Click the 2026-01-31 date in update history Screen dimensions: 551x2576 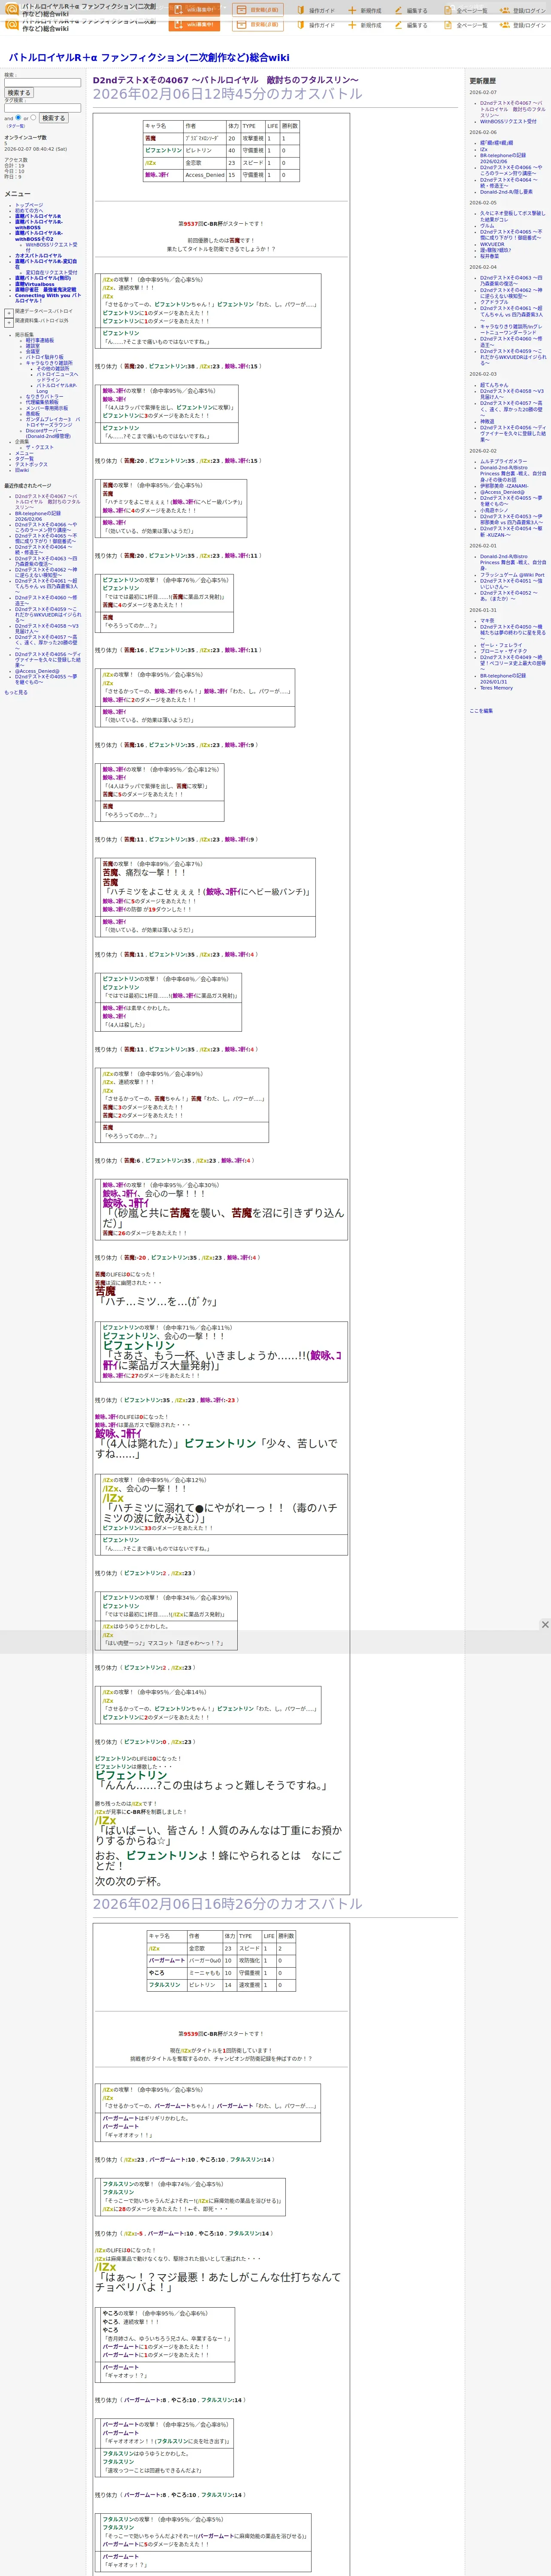483,610
